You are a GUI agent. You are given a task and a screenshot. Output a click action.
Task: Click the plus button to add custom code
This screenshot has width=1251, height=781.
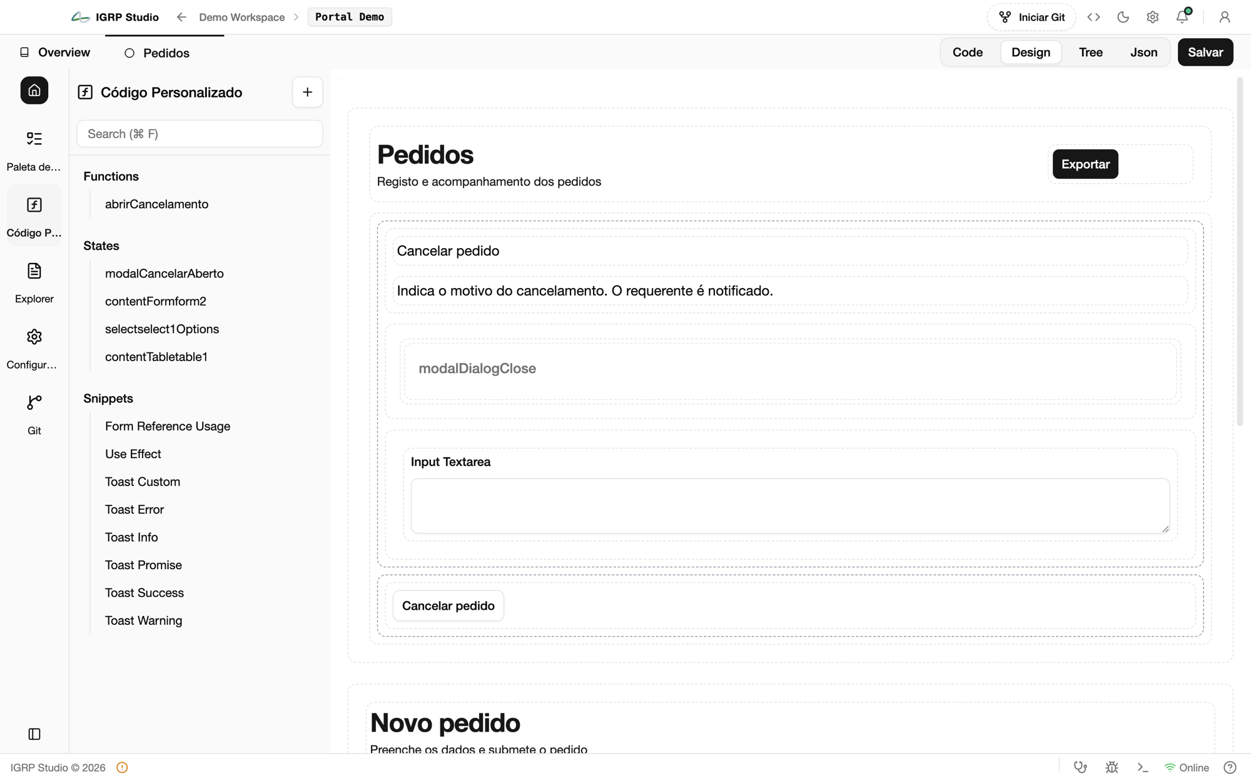pyautogui.click(x=307, y=92)
